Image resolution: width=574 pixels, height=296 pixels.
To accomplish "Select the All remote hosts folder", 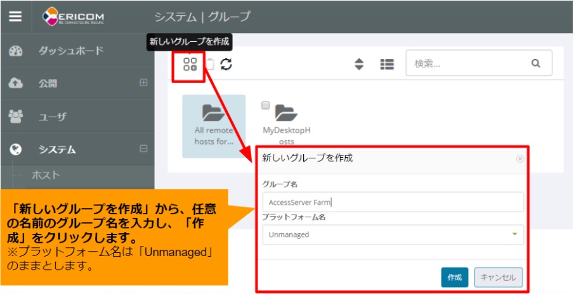I will coord(213,125).
